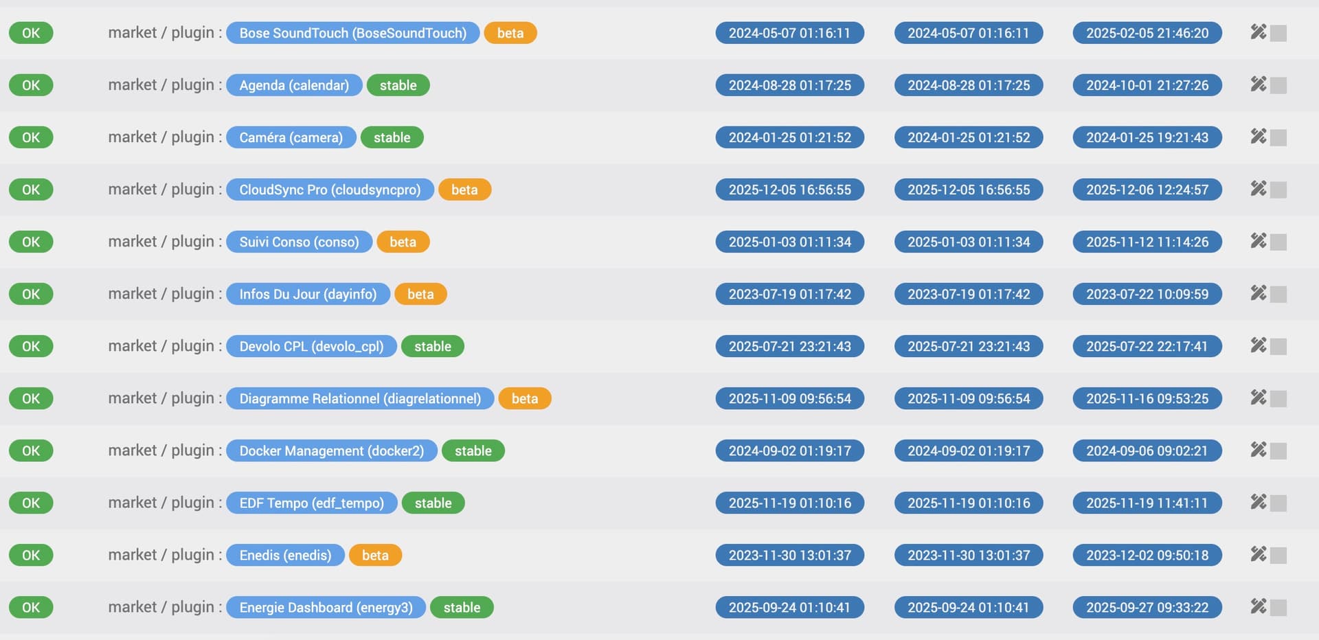Click the crossed tools icon in the Energie Dashboard row
The width and height of the screenshot is (1319, 640).
1258,606
